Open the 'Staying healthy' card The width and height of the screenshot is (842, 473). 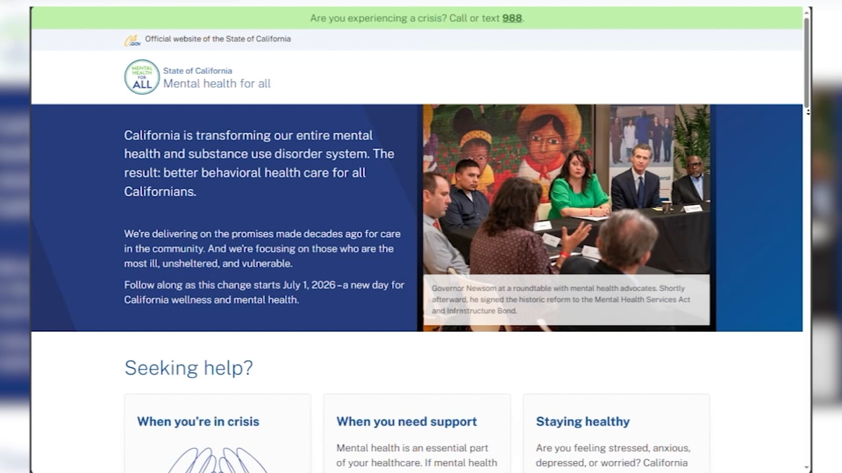pyautogui.click(x=616, y=434)
